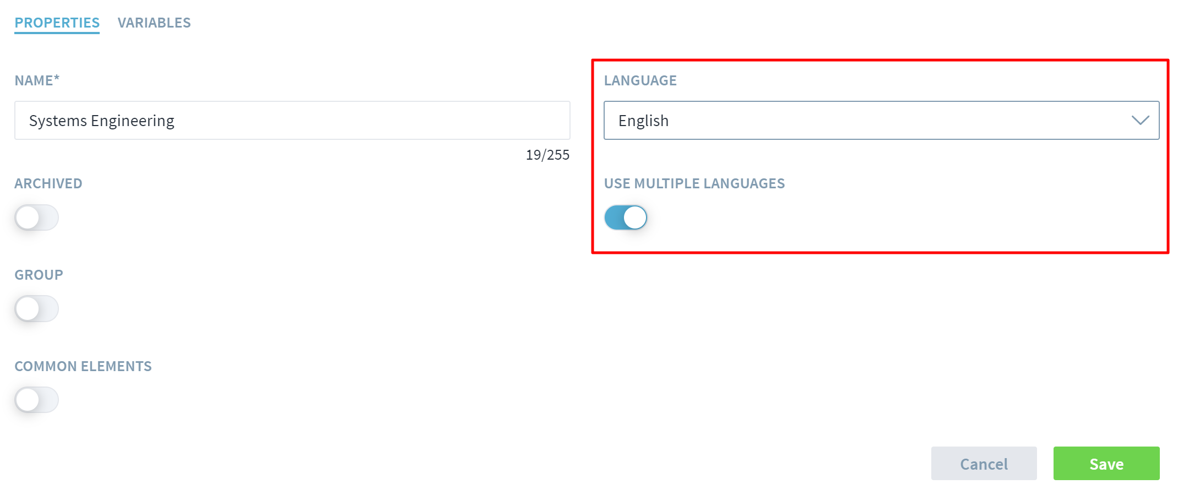Click the Systems Engineering text
The height and width of the screenshot is (495, 1178).
(x=102, y=121)
